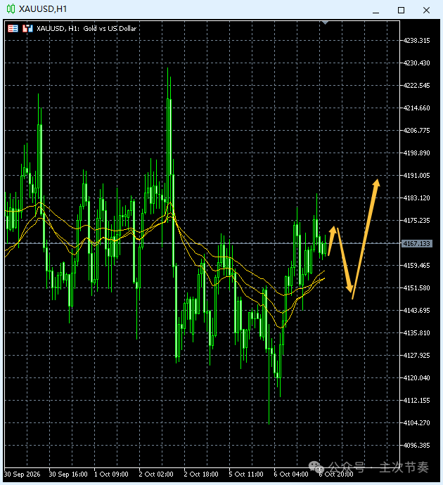
Task: Click the '1 Oct 09:00' time axis label
Action: click(111, 474)
